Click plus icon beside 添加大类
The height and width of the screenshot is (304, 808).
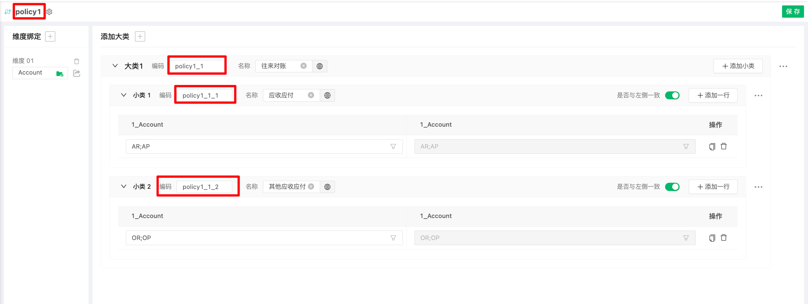tap(140, 37)
